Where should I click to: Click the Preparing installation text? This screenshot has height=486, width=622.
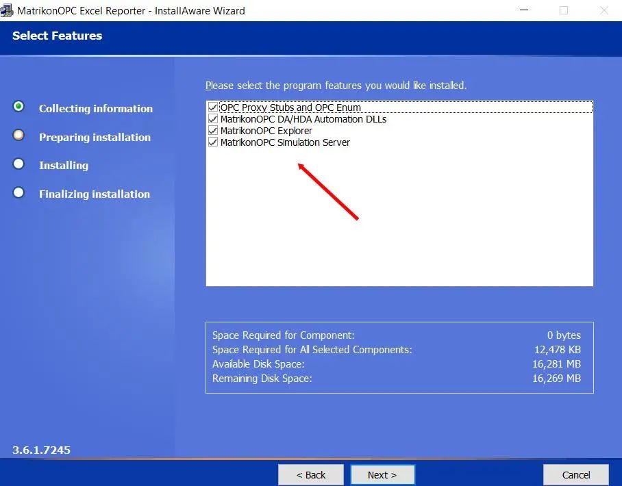(x=95, y=137)
